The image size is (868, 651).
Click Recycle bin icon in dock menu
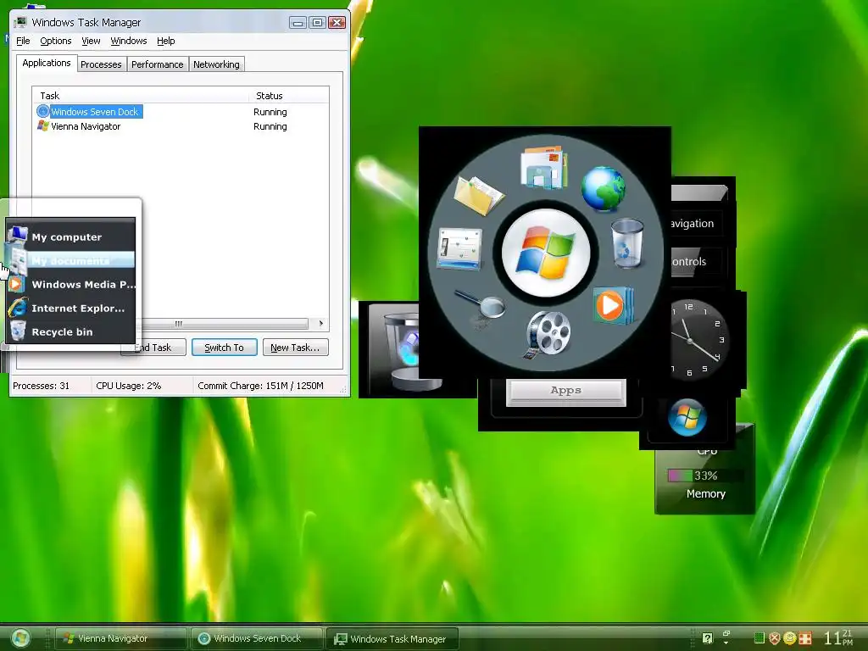pyautogui.click(x=18, y=331)
